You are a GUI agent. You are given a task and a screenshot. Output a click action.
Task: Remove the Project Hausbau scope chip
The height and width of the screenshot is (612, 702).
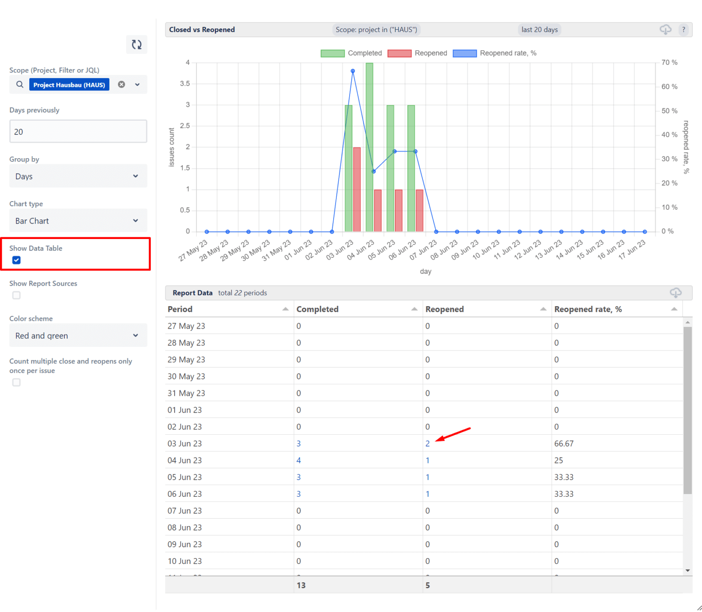click(x=121, y=84)
